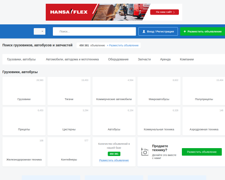Open the Тягачи category tile

point(69,91)
